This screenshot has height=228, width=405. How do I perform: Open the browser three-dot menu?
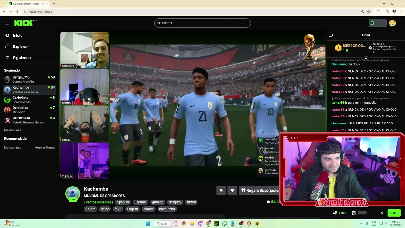coord(401,12)
